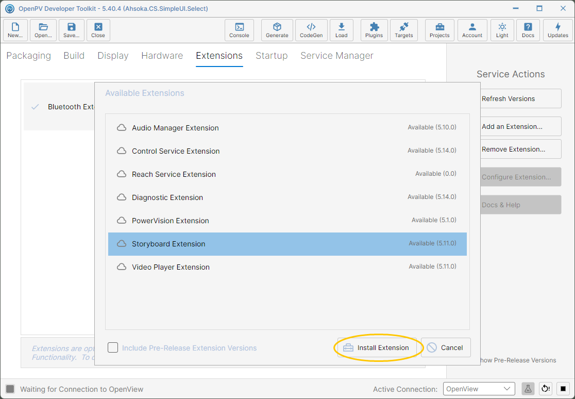Image resolution: width=575 pixels, height=399 pixels.
Task: Click Add an Extension button
Action: [520, 127]
